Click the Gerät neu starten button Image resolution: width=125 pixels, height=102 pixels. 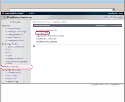[16, 22]
